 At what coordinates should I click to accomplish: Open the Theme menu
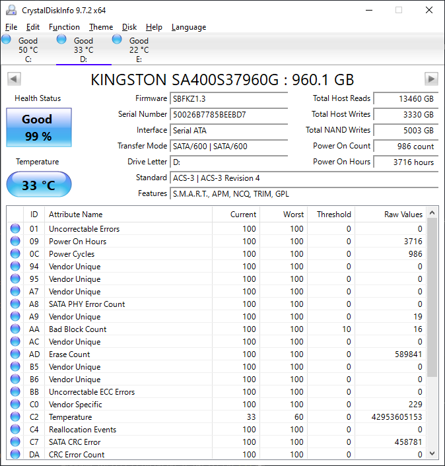101,27
